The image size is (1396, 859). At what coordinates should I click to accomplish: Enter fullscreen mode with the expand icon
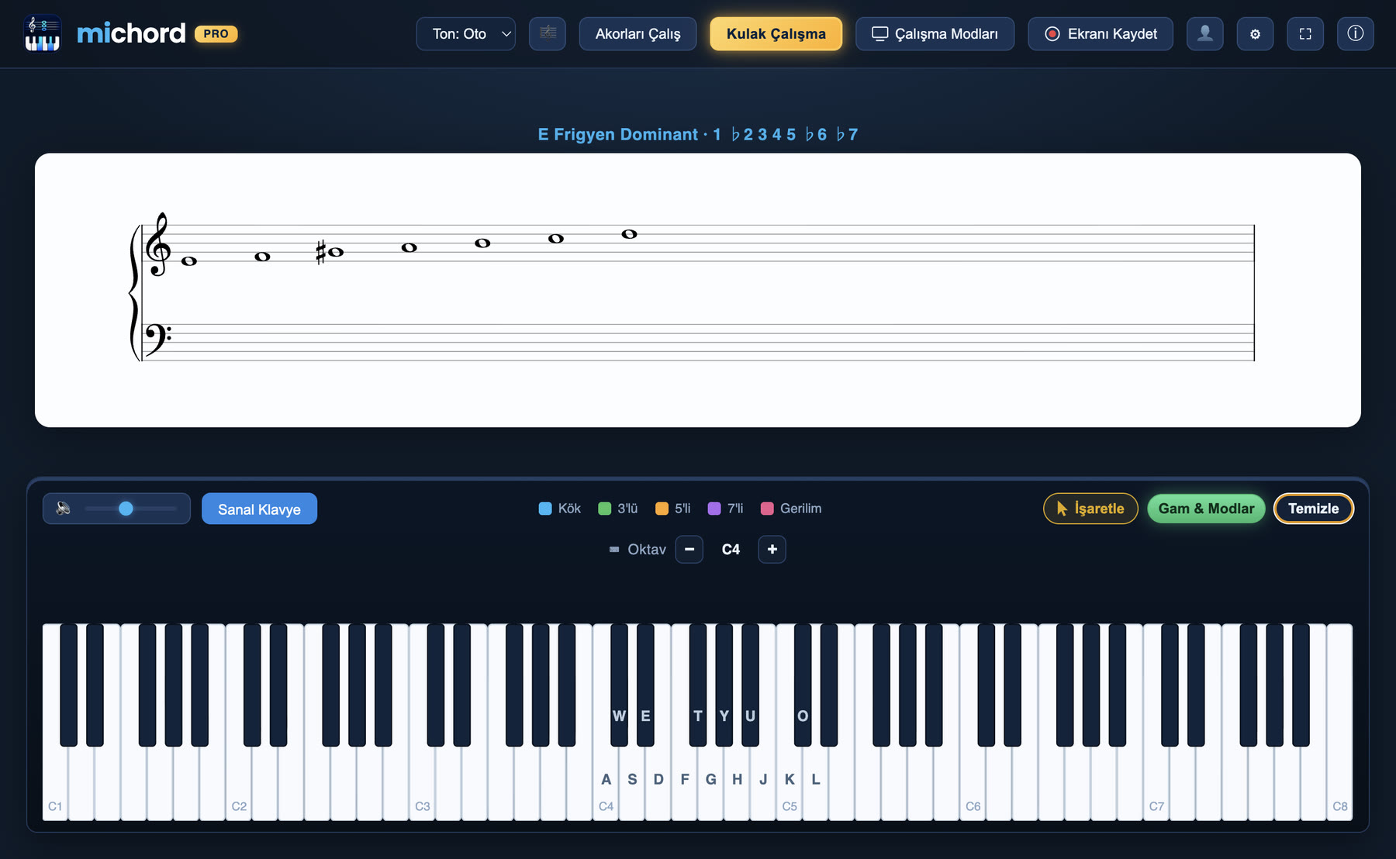[1305, 33]
